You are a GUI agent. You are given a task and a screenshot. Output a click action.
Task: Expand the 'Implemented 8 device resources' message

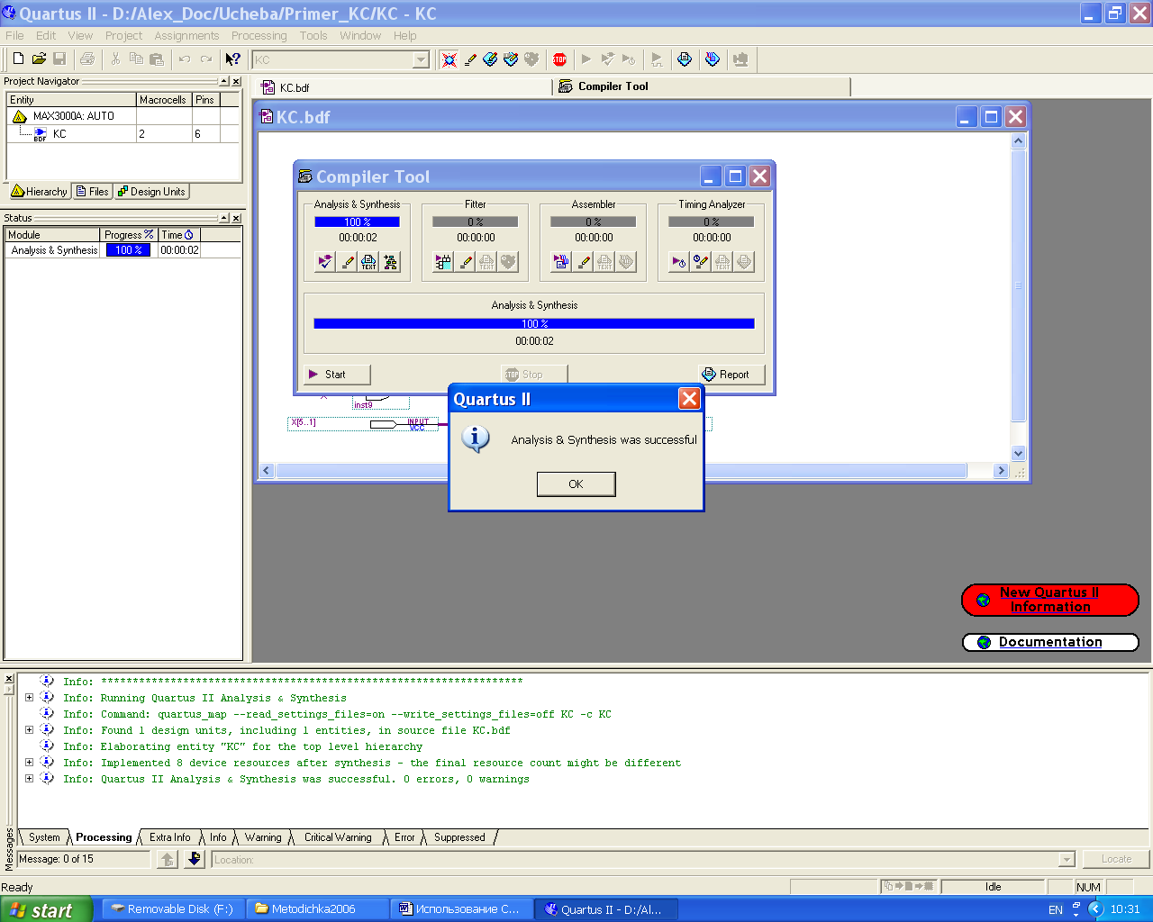click(29, 763)
